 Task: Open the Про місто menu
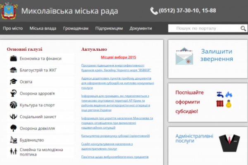click(12, 28)
